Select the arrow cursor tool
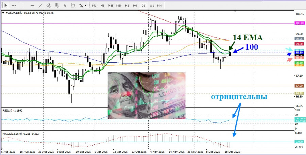Image resolution: width=306 pixels, height=155 pixels. [6, 6]
